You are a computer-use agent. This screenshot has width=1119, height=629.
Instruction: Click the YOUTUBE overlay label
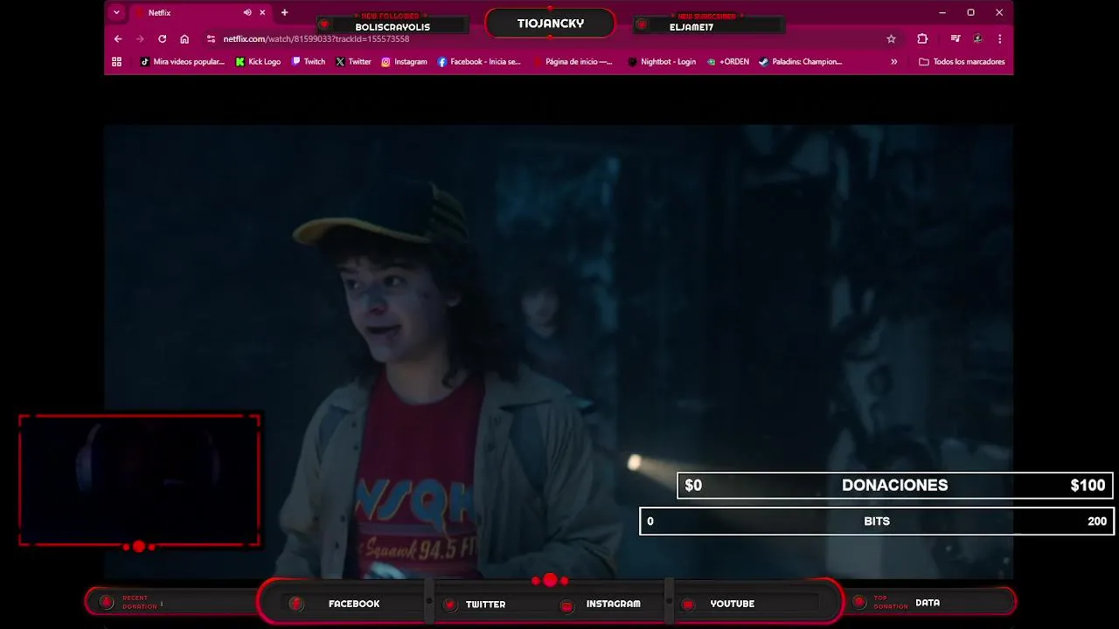(x=733, y=604)
